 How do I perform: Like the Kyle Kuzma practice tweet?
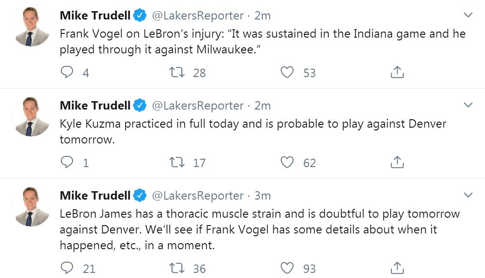point(287,162)
